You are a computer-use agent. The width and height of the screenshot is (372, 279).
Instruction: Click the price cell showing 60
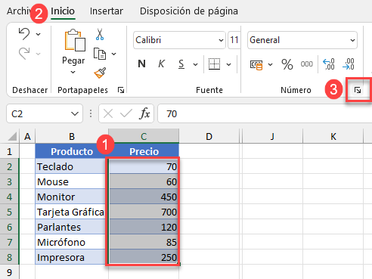[x=144, y=181]
